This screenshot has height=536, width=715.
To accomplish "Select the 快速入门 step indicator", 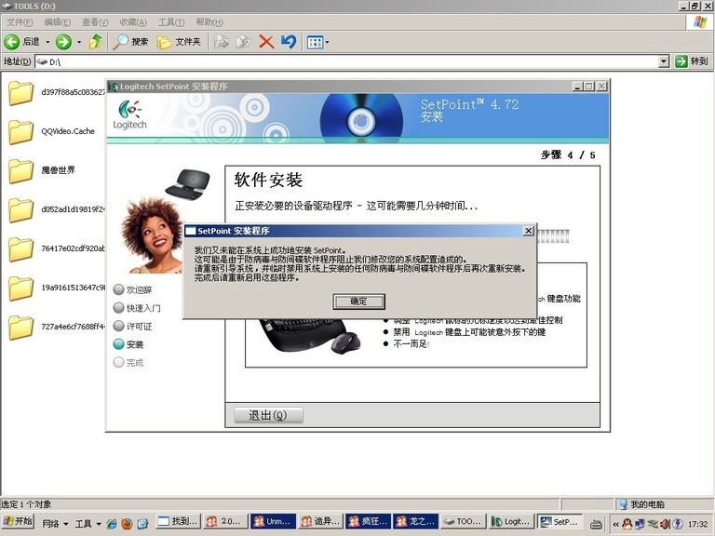I will (118, 308).
